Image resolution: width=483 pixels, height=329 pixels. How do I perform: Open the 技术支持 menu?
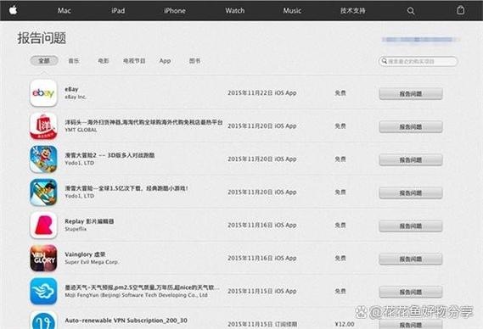point(353,10)
